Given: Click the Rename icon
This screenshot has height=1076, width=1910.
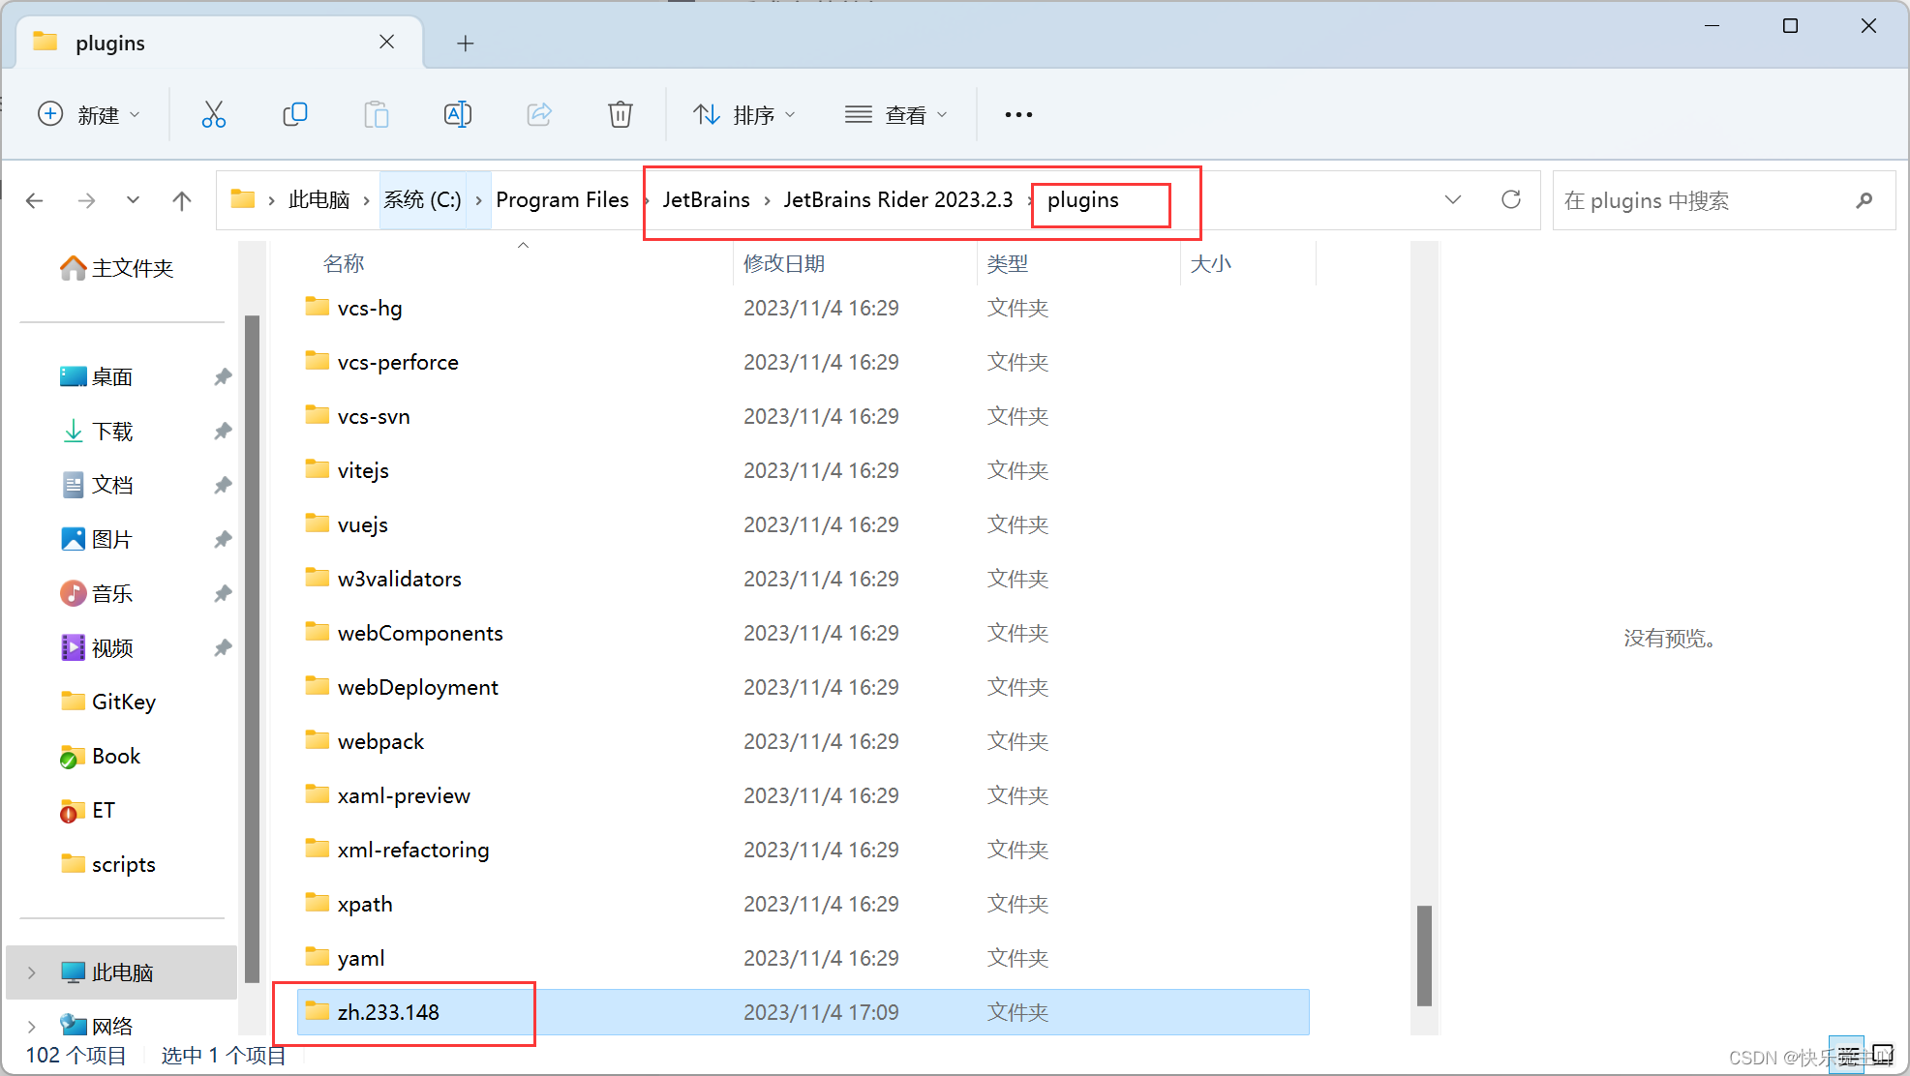Looking at the screenshot, I should pyautogui.click(x=457, y=114).
